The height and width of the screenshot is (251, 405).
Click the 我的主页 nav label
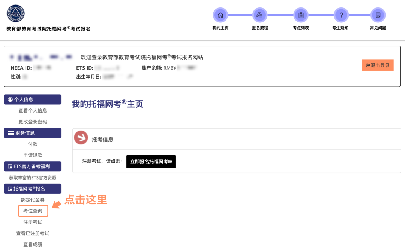pos(220,28)
